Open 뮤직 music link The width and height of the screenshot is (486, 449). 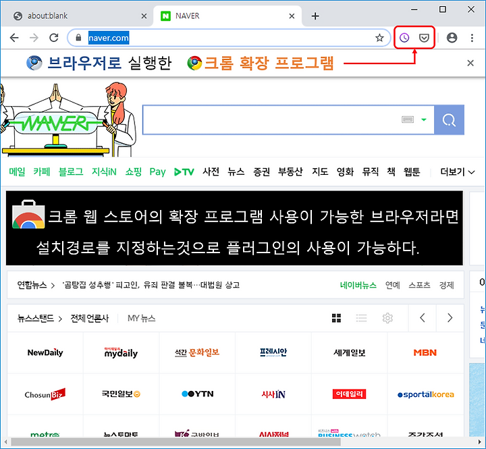click(x=371, y=171)
